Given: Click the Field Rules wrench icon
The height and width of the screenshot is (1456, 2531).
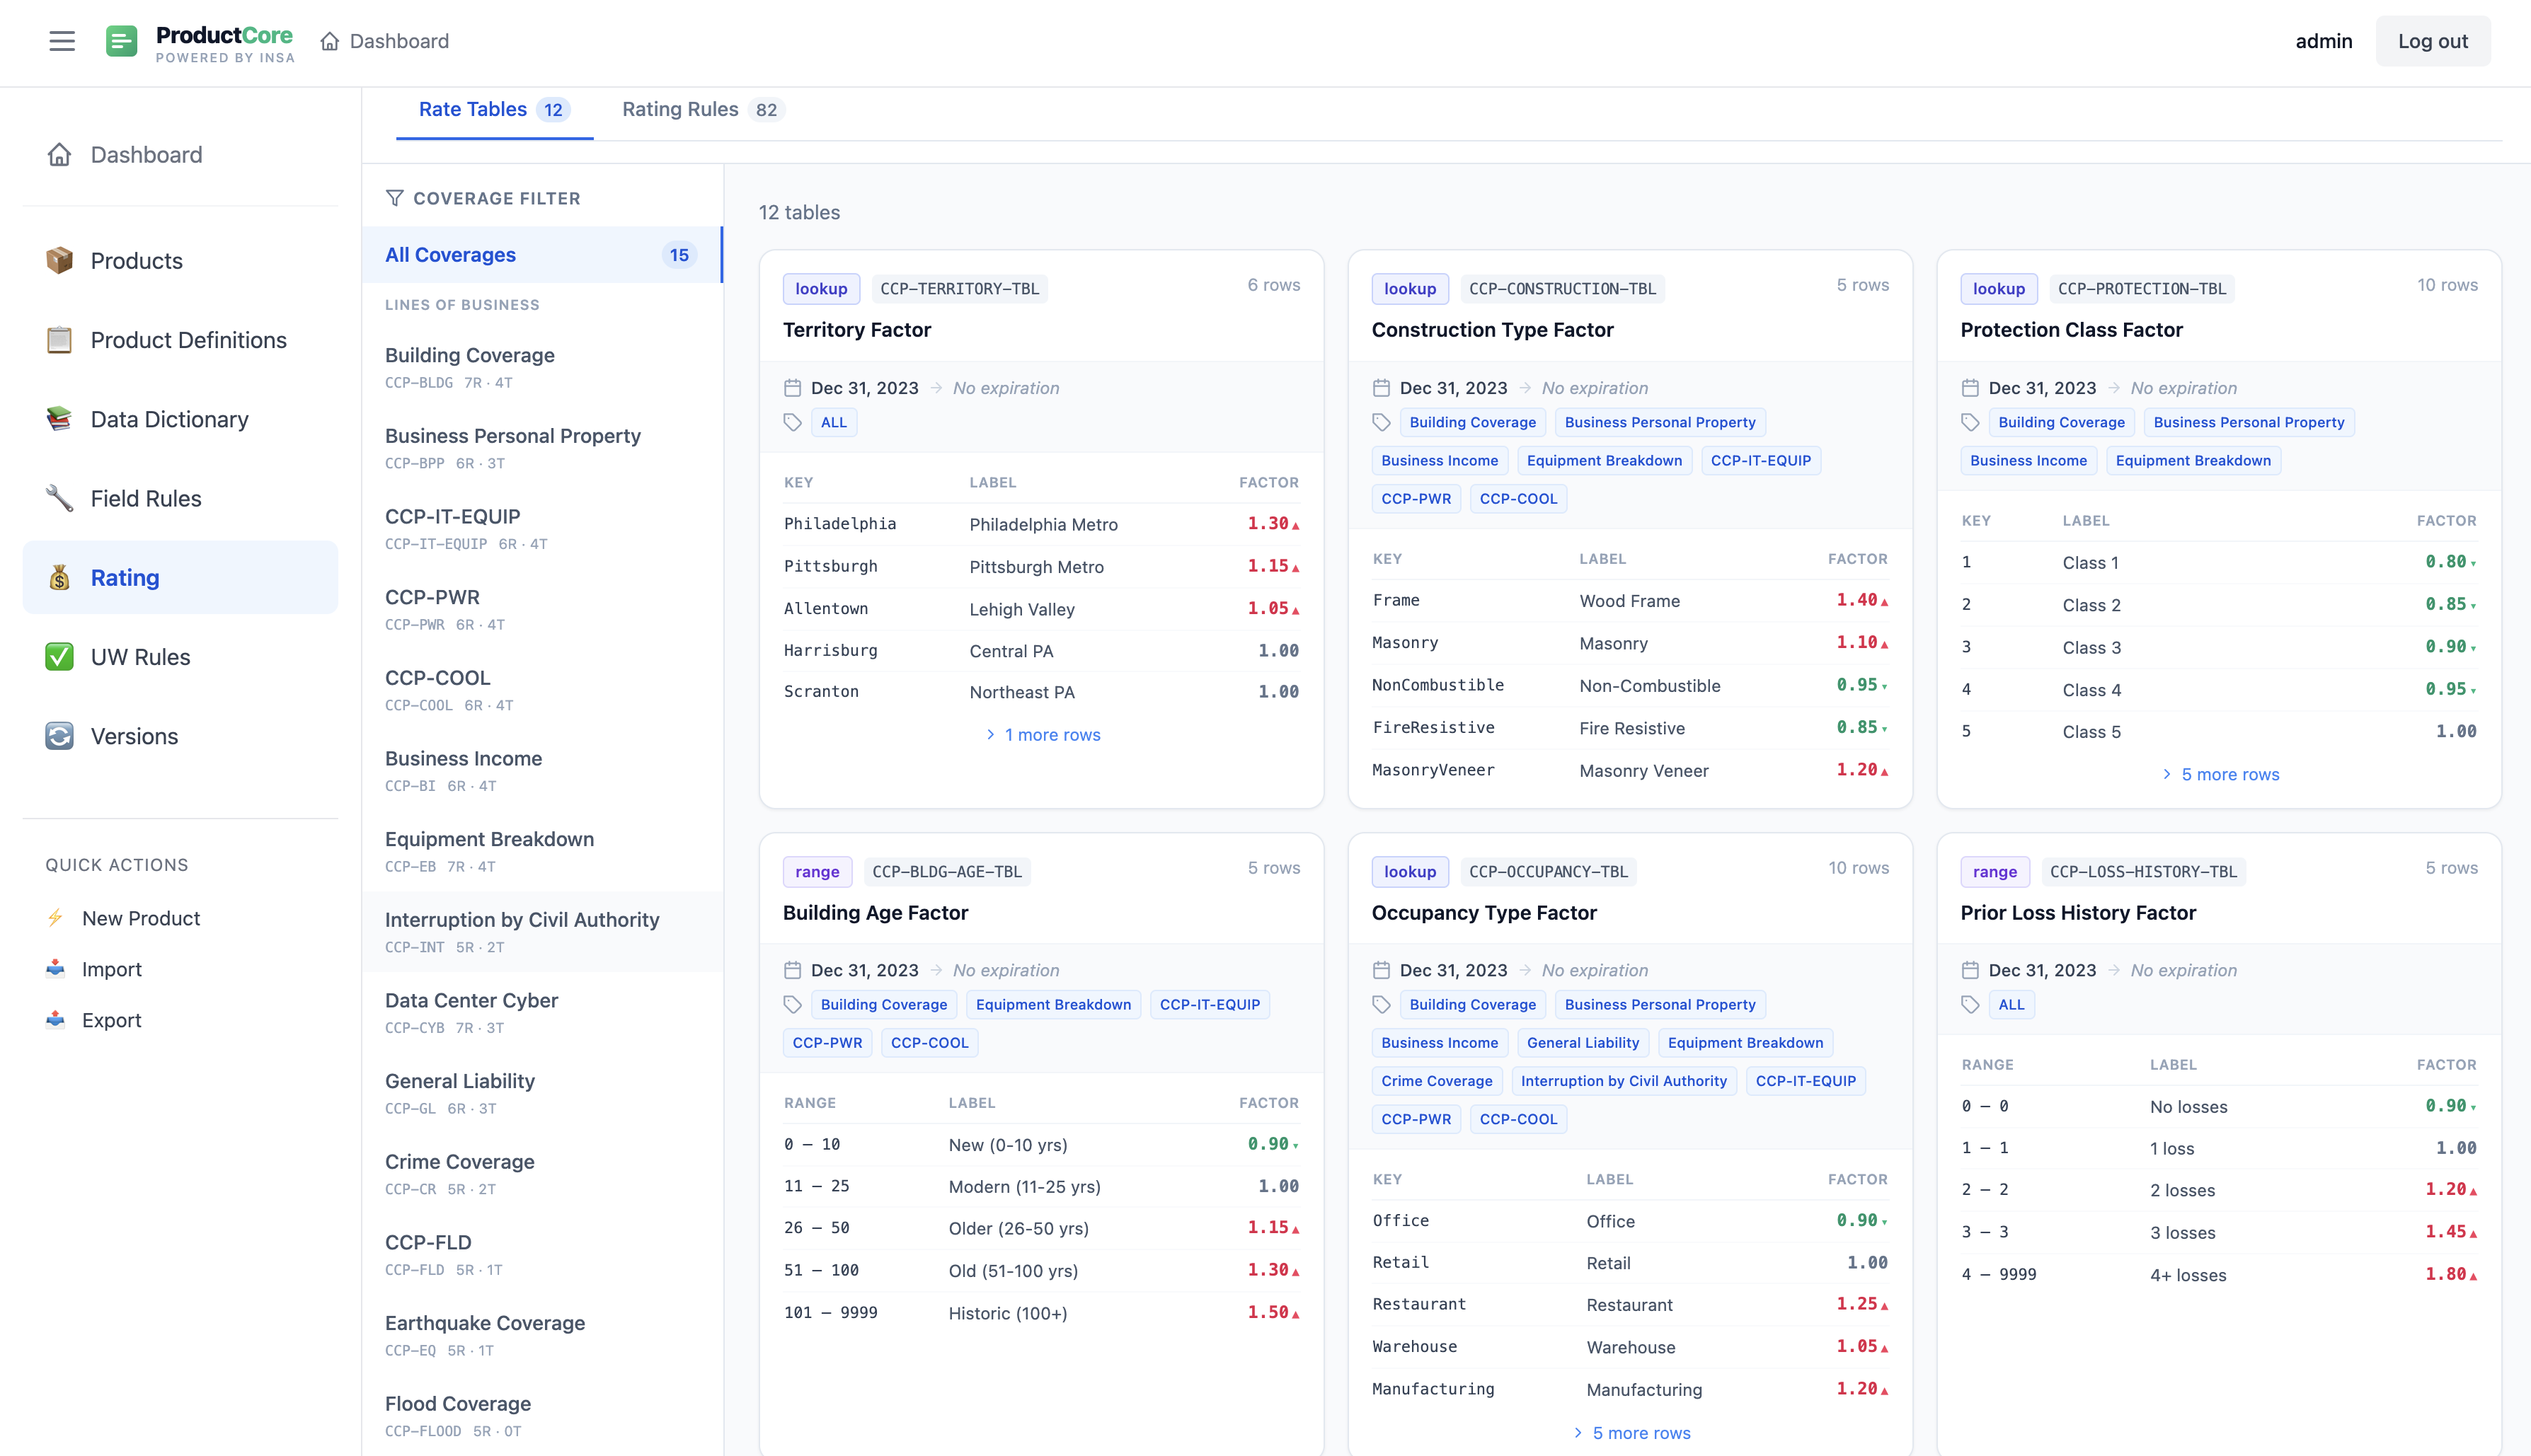Looking at the screenshot, I should (x=59, y=498).
